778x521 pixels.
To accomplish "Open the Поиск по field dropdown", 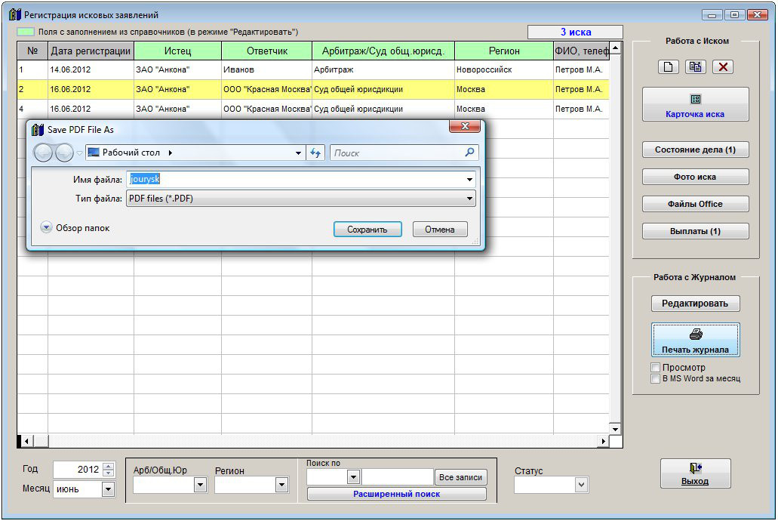I will tap(353, 477).
